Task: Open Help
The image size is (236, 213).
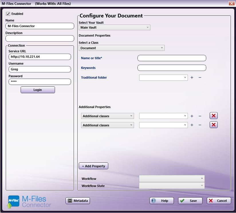Action: click(x=162, y=201)
